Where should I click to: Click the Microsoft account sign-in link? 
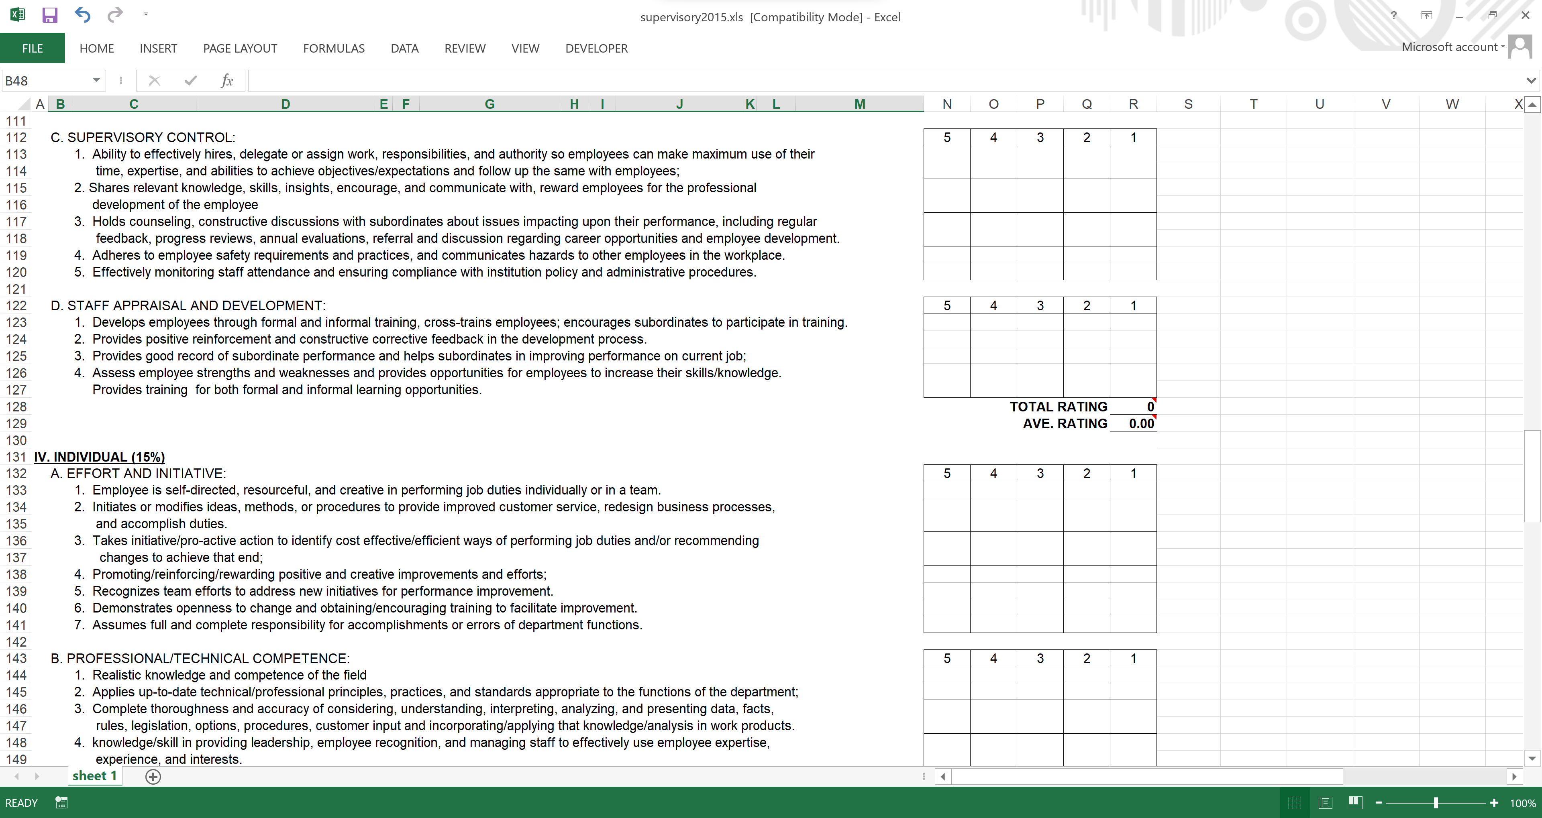(x=1450, y=47)
